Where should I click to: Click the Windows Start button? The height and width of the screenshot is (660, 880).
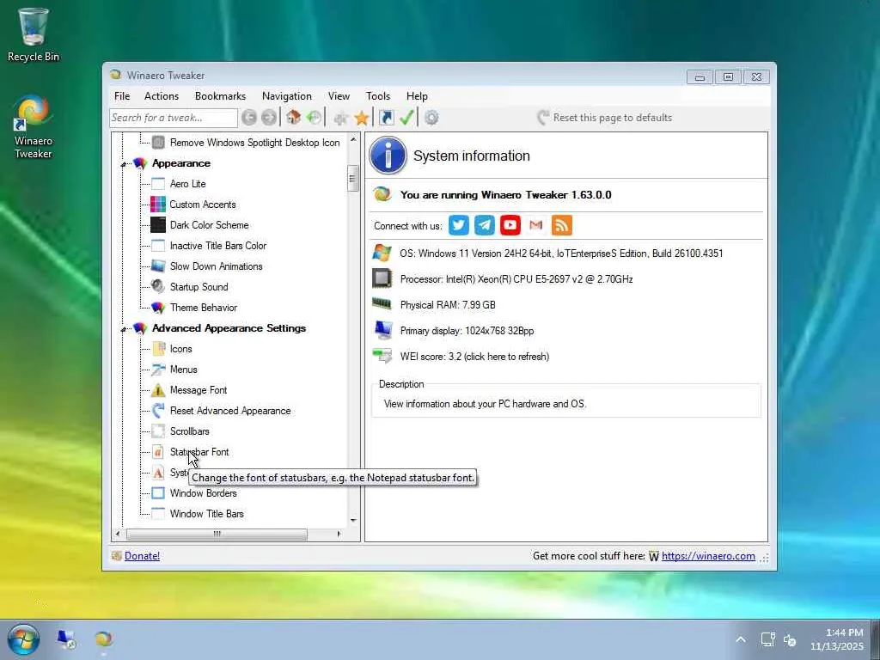[x=23, y=639]
